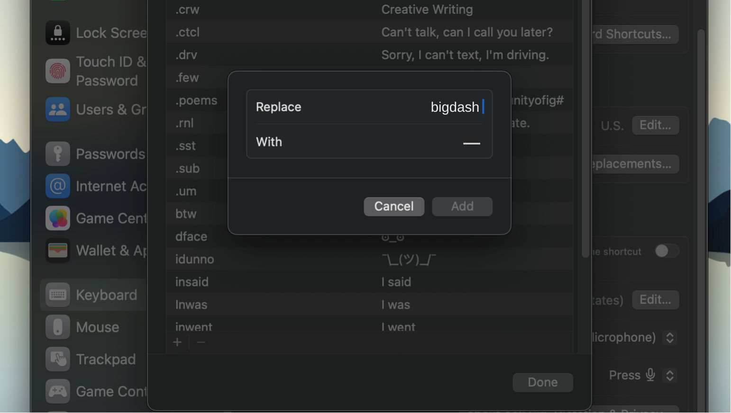Select the dface shortcut entry
Screen dimensions: 731x413
point(192,237)
